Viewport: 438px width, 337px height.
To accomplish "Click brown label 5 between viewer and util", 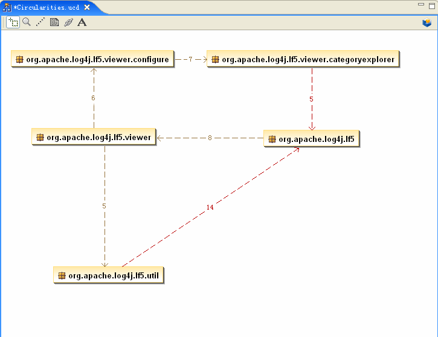I will (104, 206).
